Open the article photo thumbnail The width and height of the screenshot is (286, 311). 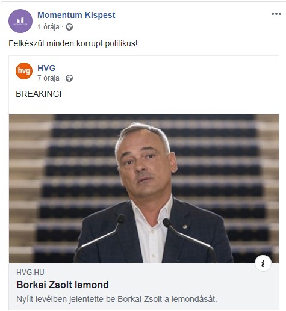(144, 189)
